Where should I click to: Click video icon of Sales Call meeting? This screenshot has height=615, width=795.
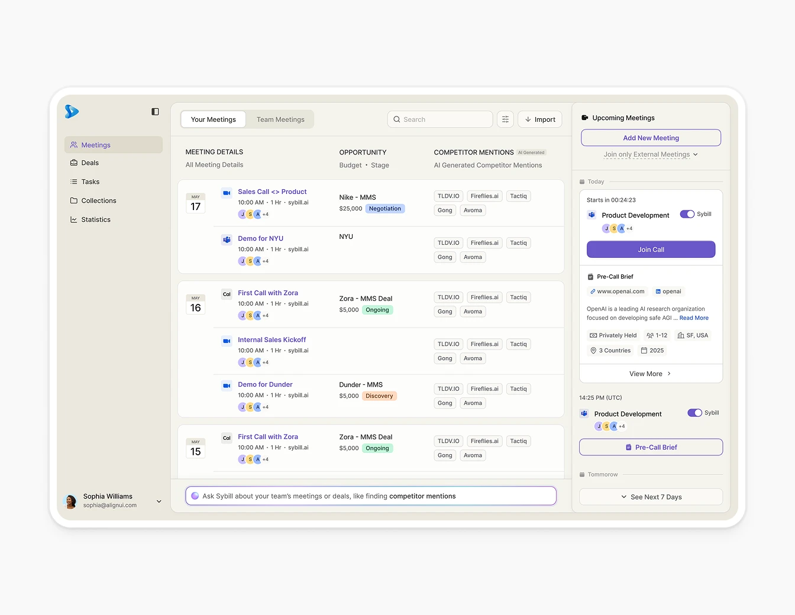227,193
